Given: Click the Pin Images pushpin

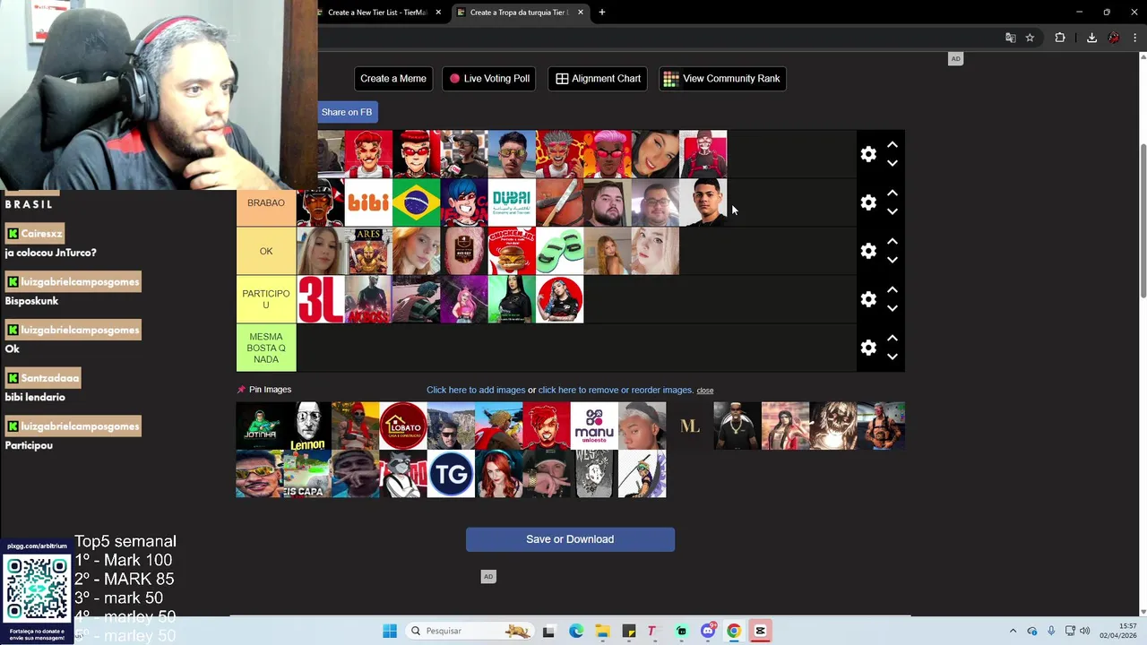Looking at the screenshot, I should [x=241, y=390].
